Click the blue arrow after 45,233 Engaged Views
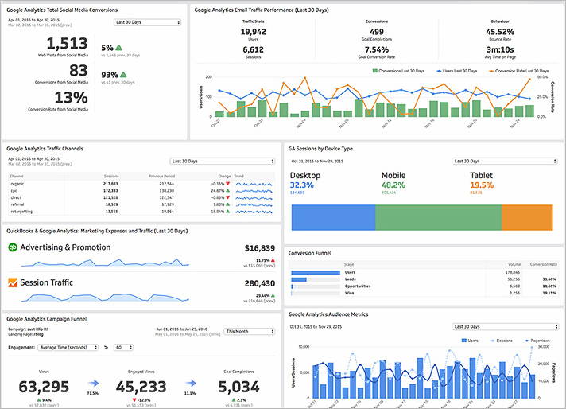 pos(191,383)
